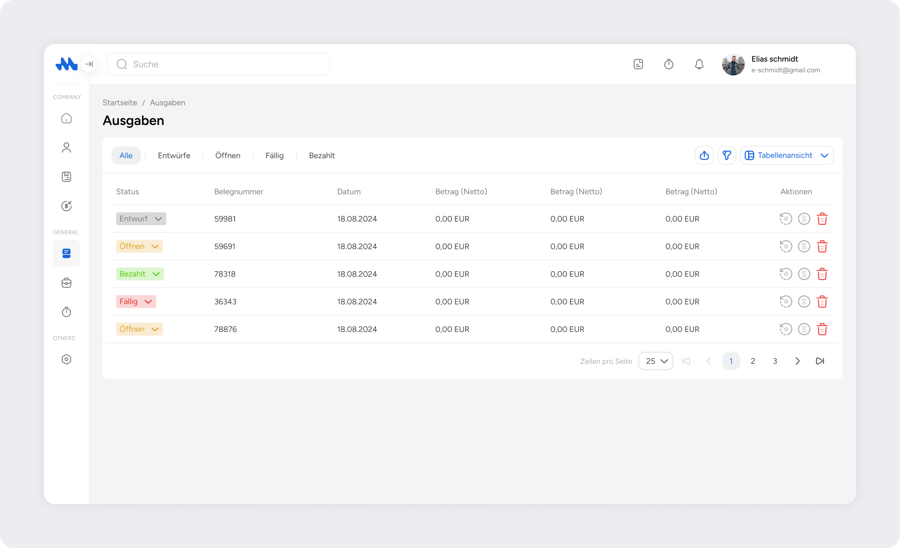Open the timer icon in the sidebar
The height and width of the screenshot is (548, 900).
click(67, 312)
